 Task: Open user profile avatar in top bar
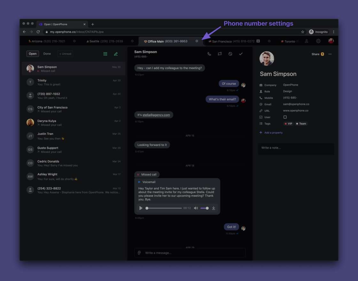(331, 41)
